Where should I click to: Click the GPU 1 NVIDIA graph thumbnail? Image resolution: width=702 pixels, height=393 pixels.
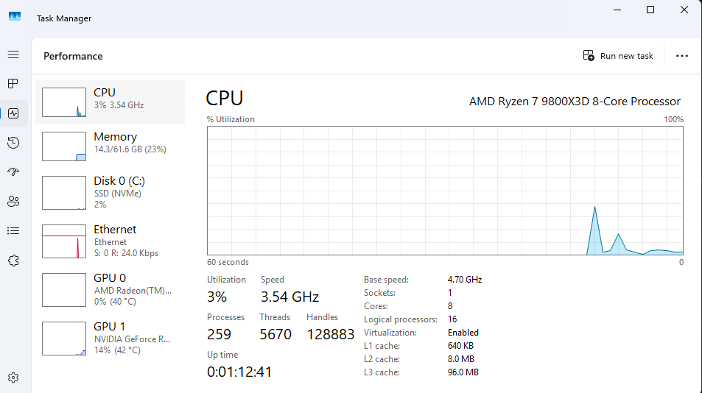[64, 339]
